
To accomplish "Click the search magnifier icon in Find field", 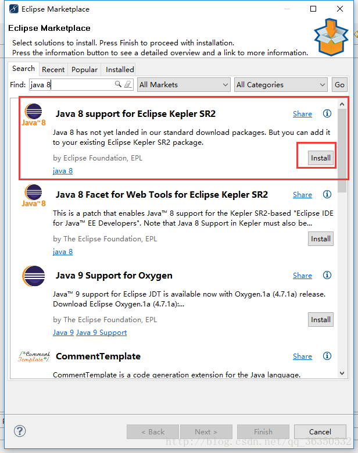I will pos(118,84).
